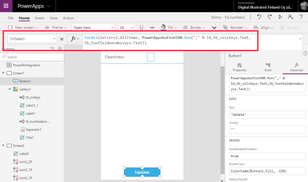This screenshot has height=182, width=308.
Task: Click the canvas vertical scrollbar
Action: 222,120
